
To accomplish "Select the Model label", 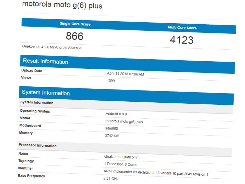I will [25, 118].
